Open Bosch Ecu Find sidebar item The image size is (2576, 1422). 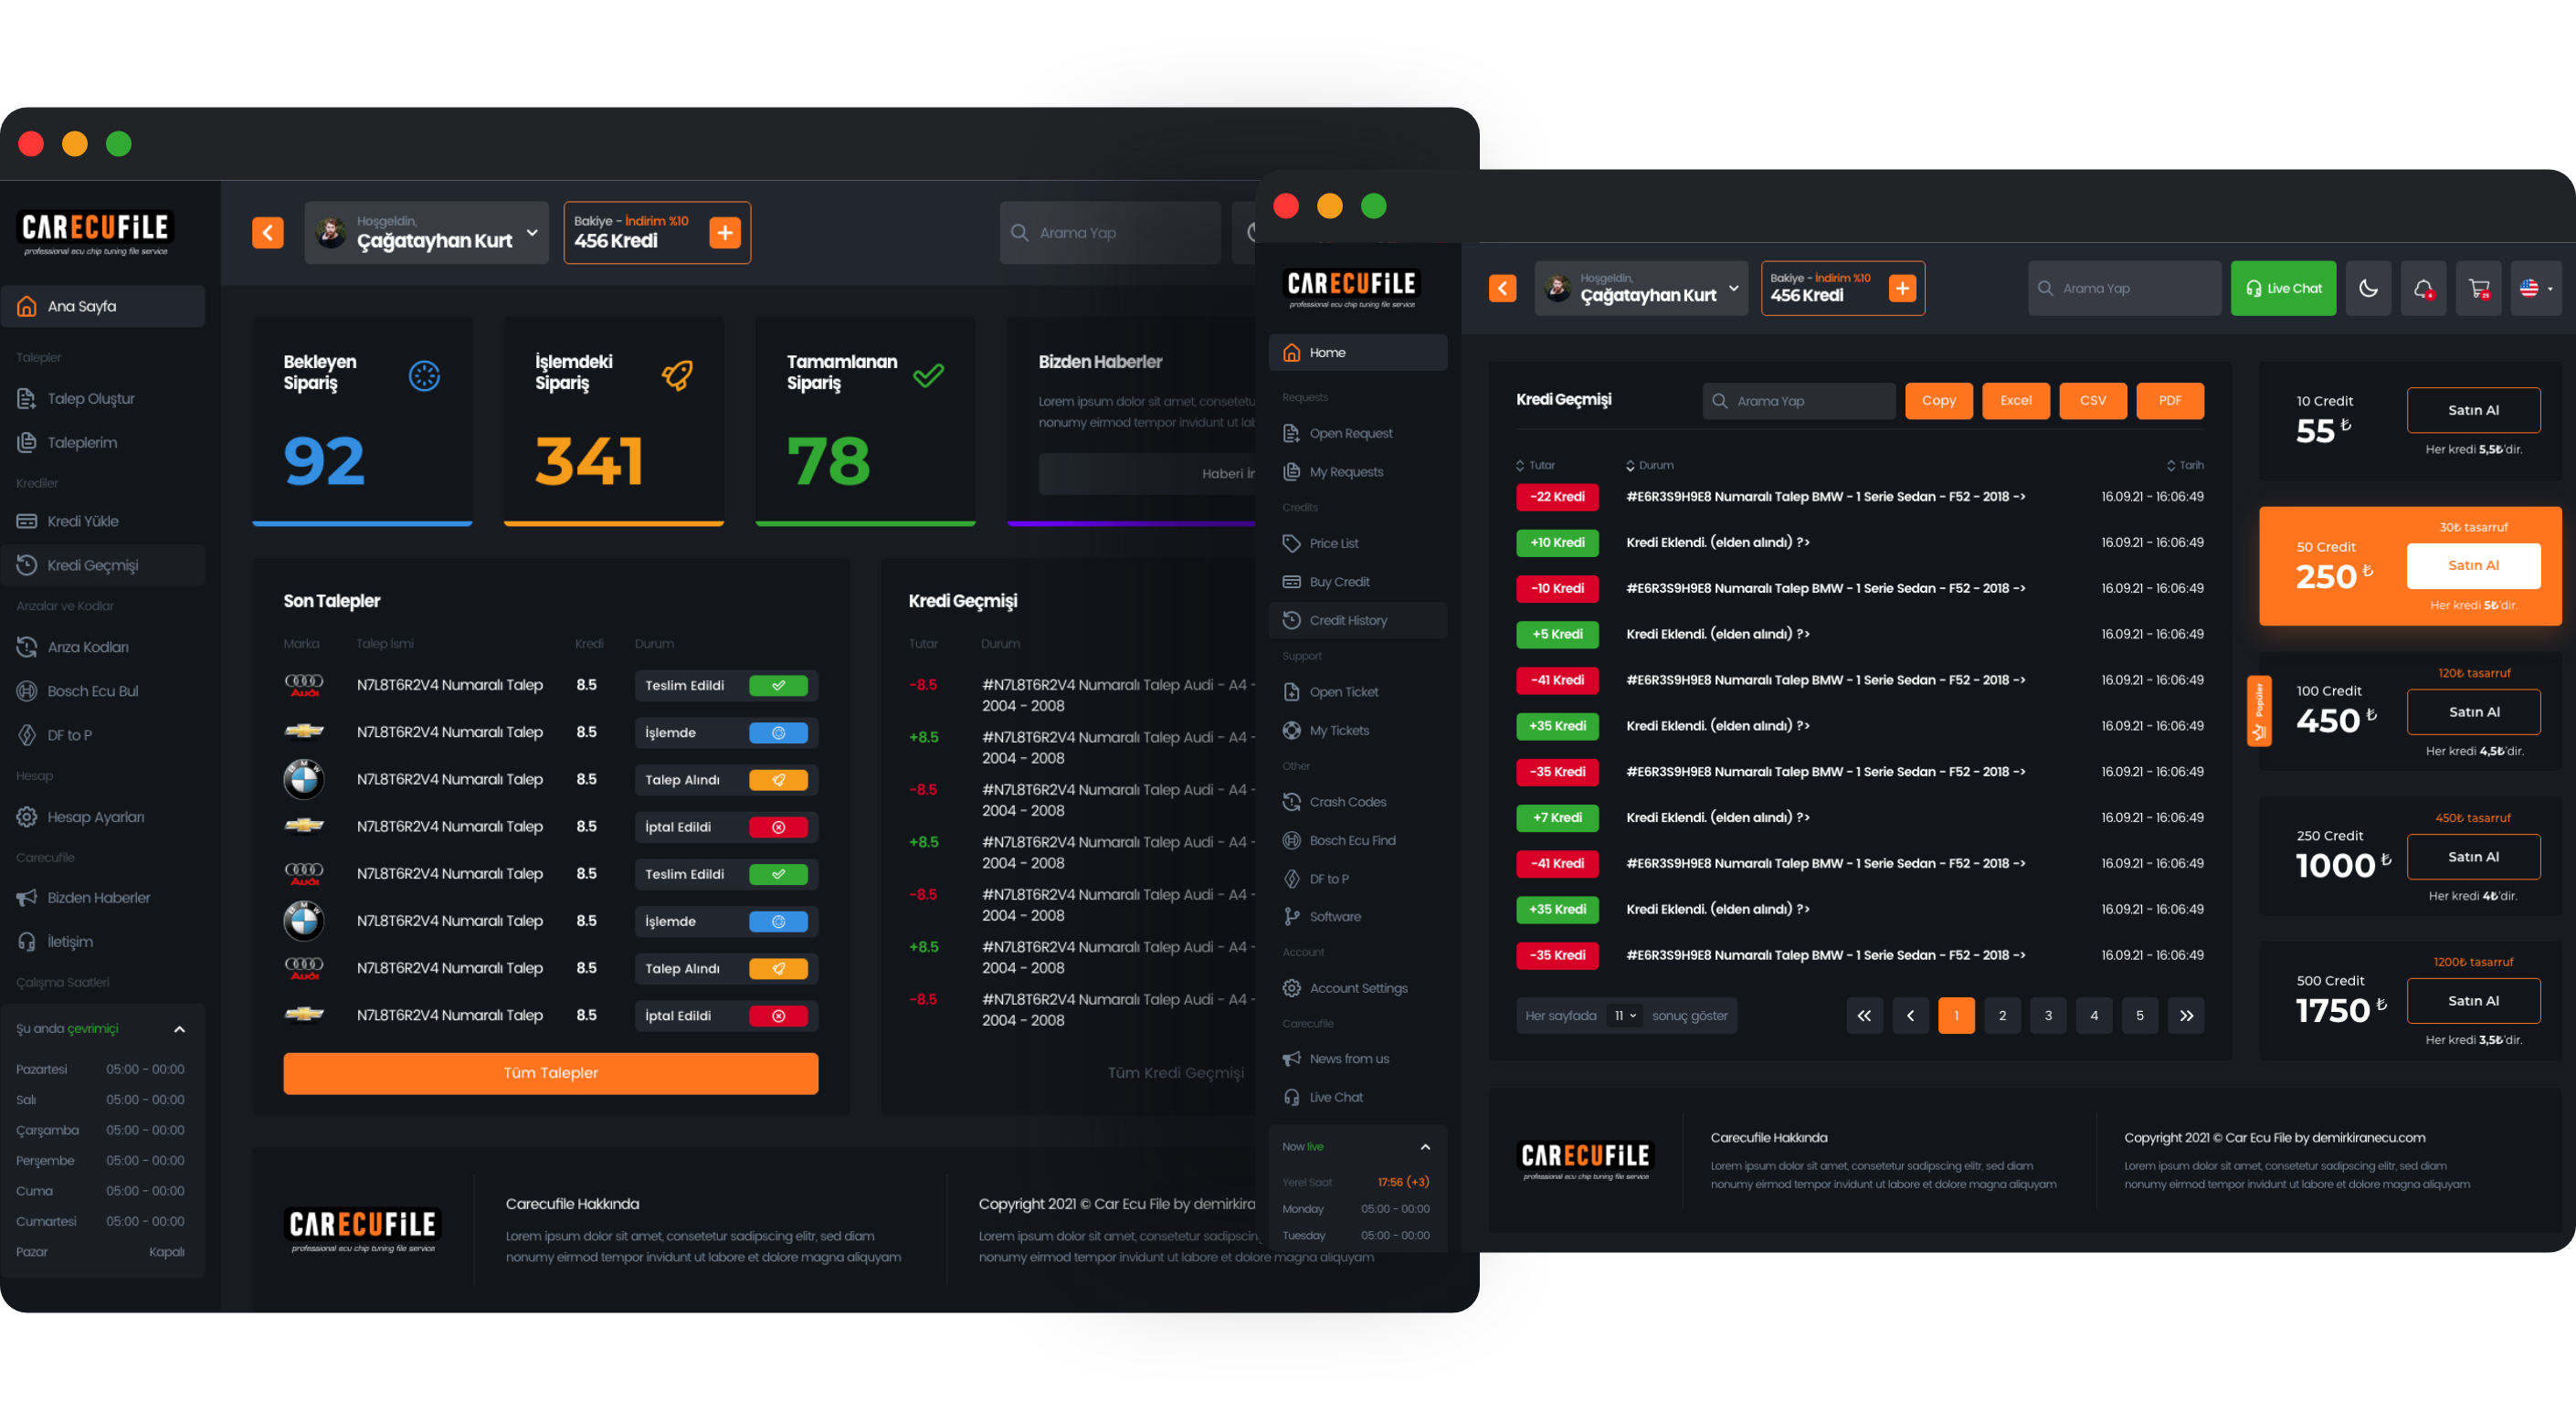click(x=1352, y=840)
